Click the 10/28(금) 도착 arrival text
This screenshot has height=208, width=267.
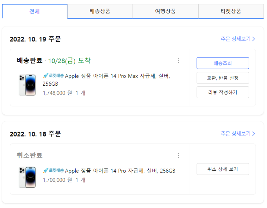point(69,61)
